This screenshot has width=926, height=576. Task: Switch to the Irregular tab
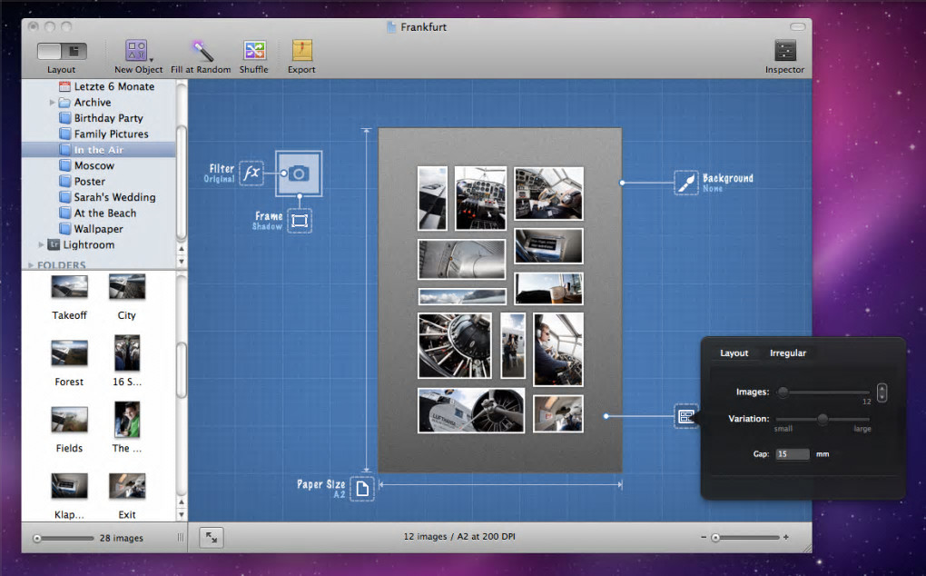[787, 353]
